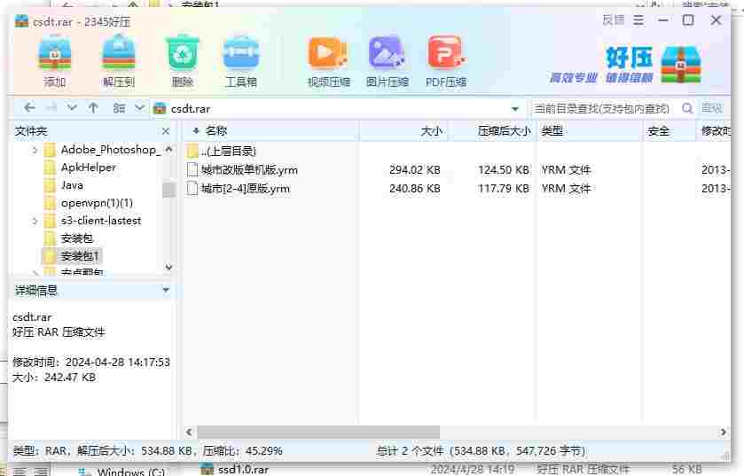The width and height of the screenshot is (744, 476).
Task: Expand the Adobe_Photoshop_ folder node
Action: [x=35, y=151]
